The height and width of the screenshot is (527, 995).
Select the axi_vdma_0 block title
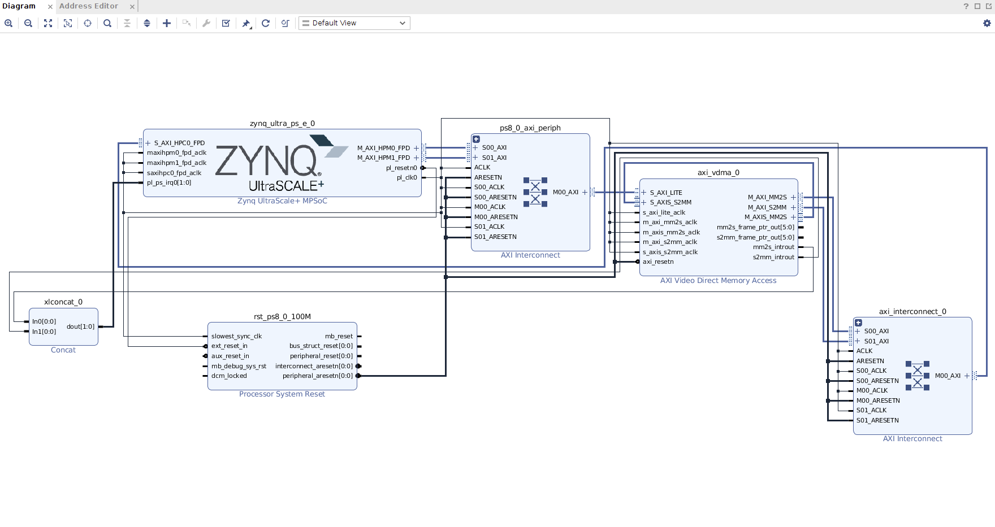[719, 173]
